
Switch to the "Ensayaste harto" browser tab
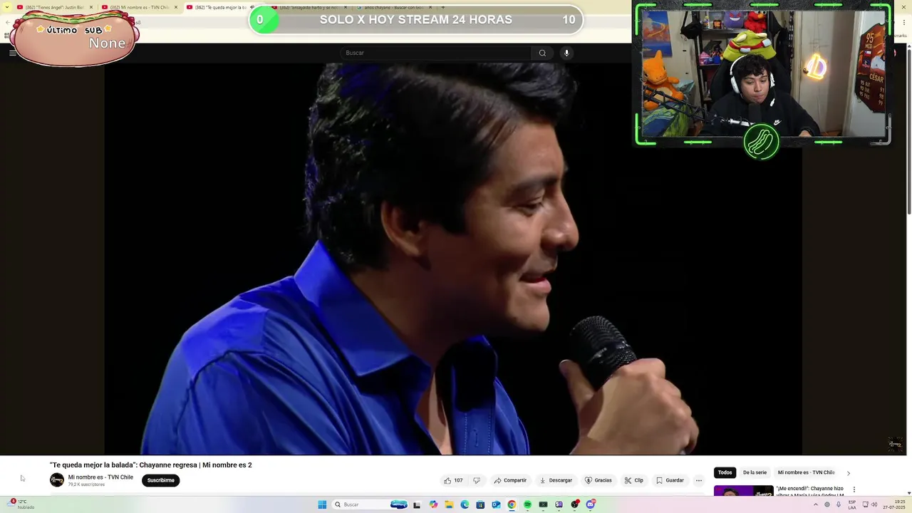tap(309, 7)
